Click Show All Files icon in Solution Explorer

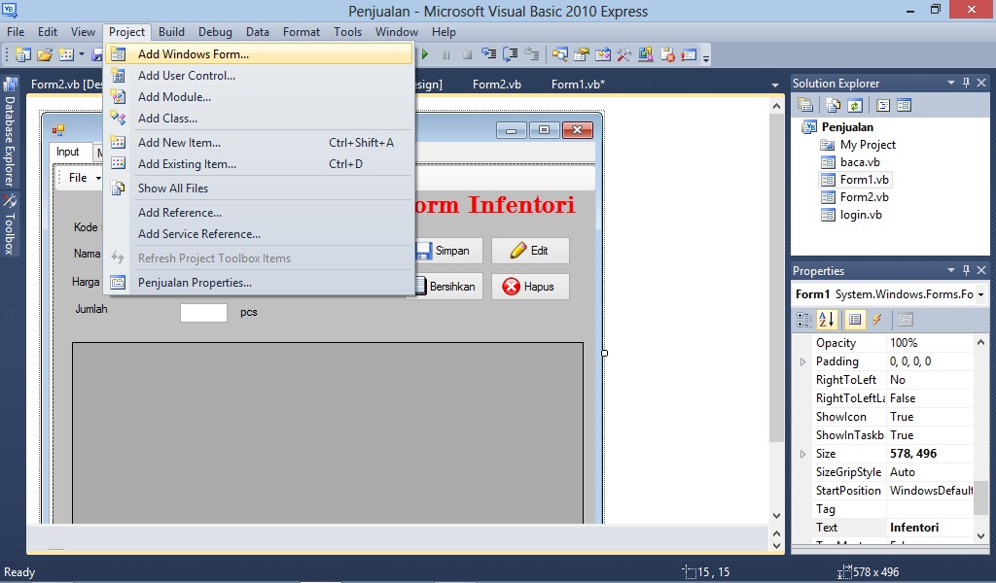[833, 105]
